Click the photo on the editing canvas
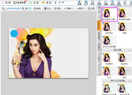The height and width of the screenshot is (95, 132). 49,53
